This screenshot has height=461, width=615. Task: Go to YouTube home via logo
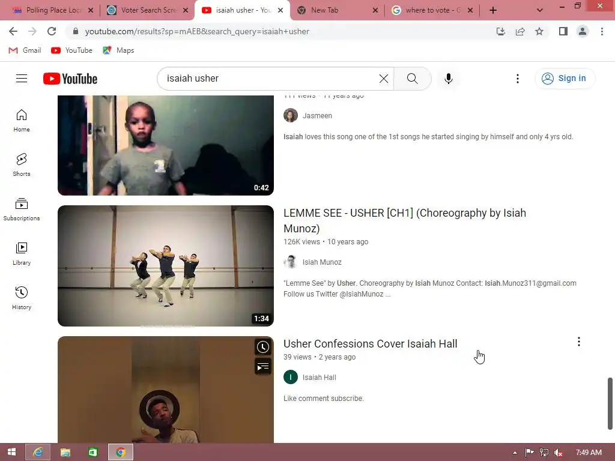click(70, 79)
